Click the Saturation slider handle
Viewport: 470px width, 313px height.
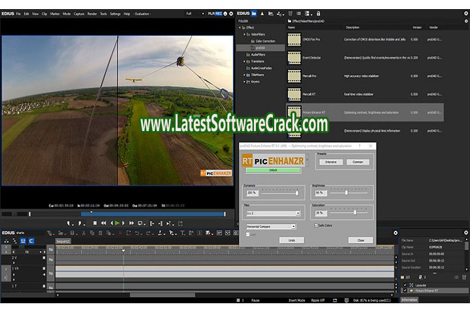pos(355,212)
